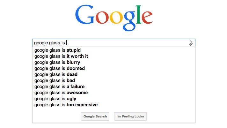Choose suggestion "google glass is it worth it"
This screenshot has height=128, width=227.
114,56
